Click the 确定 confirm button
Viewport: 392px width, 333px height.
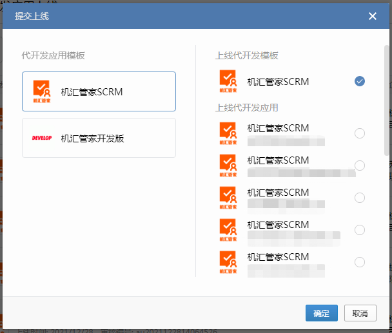tap(322, 313)
